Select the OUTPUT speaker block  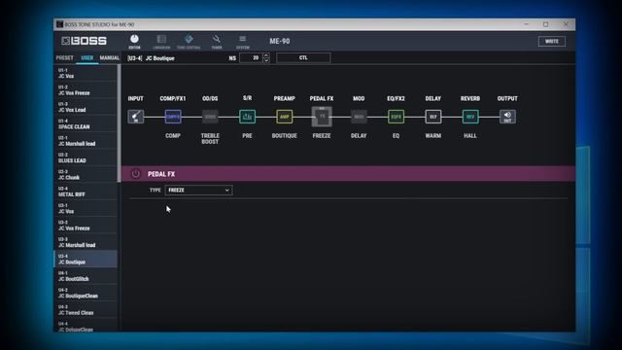(x=507, y=117)
